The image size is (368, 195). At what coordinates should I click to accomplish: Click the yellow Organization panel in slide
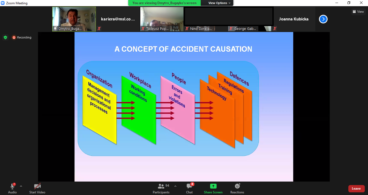pos(99,110)
